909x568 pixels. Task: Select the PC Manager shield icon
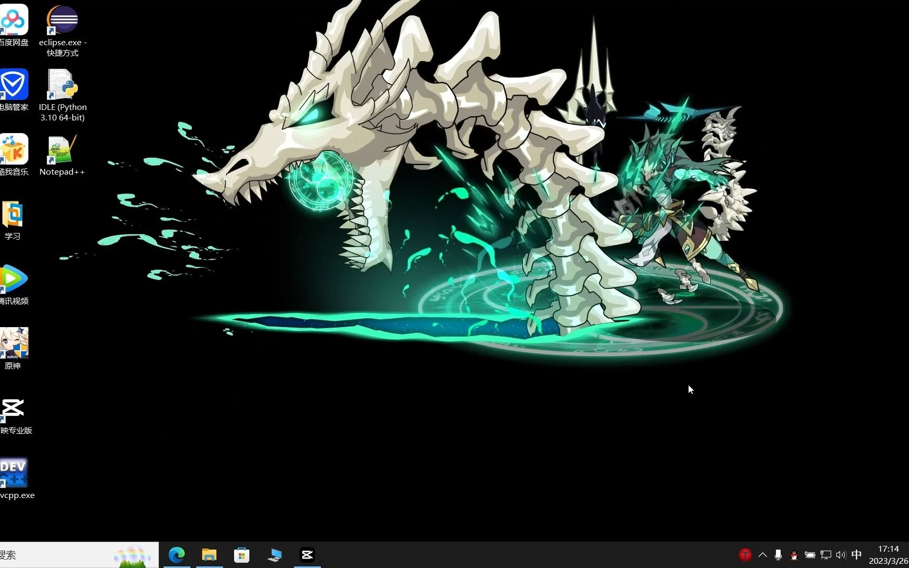pyautogui.click(x=13, y=90)
